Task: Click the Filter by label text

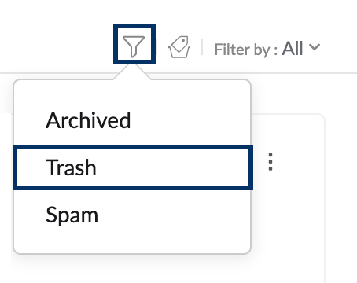Action: (245, 50)
